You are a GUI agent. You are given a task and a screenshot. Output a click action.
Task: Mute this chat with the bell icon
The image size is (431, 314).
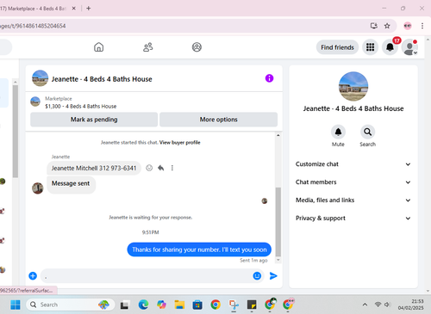point(338,132)
